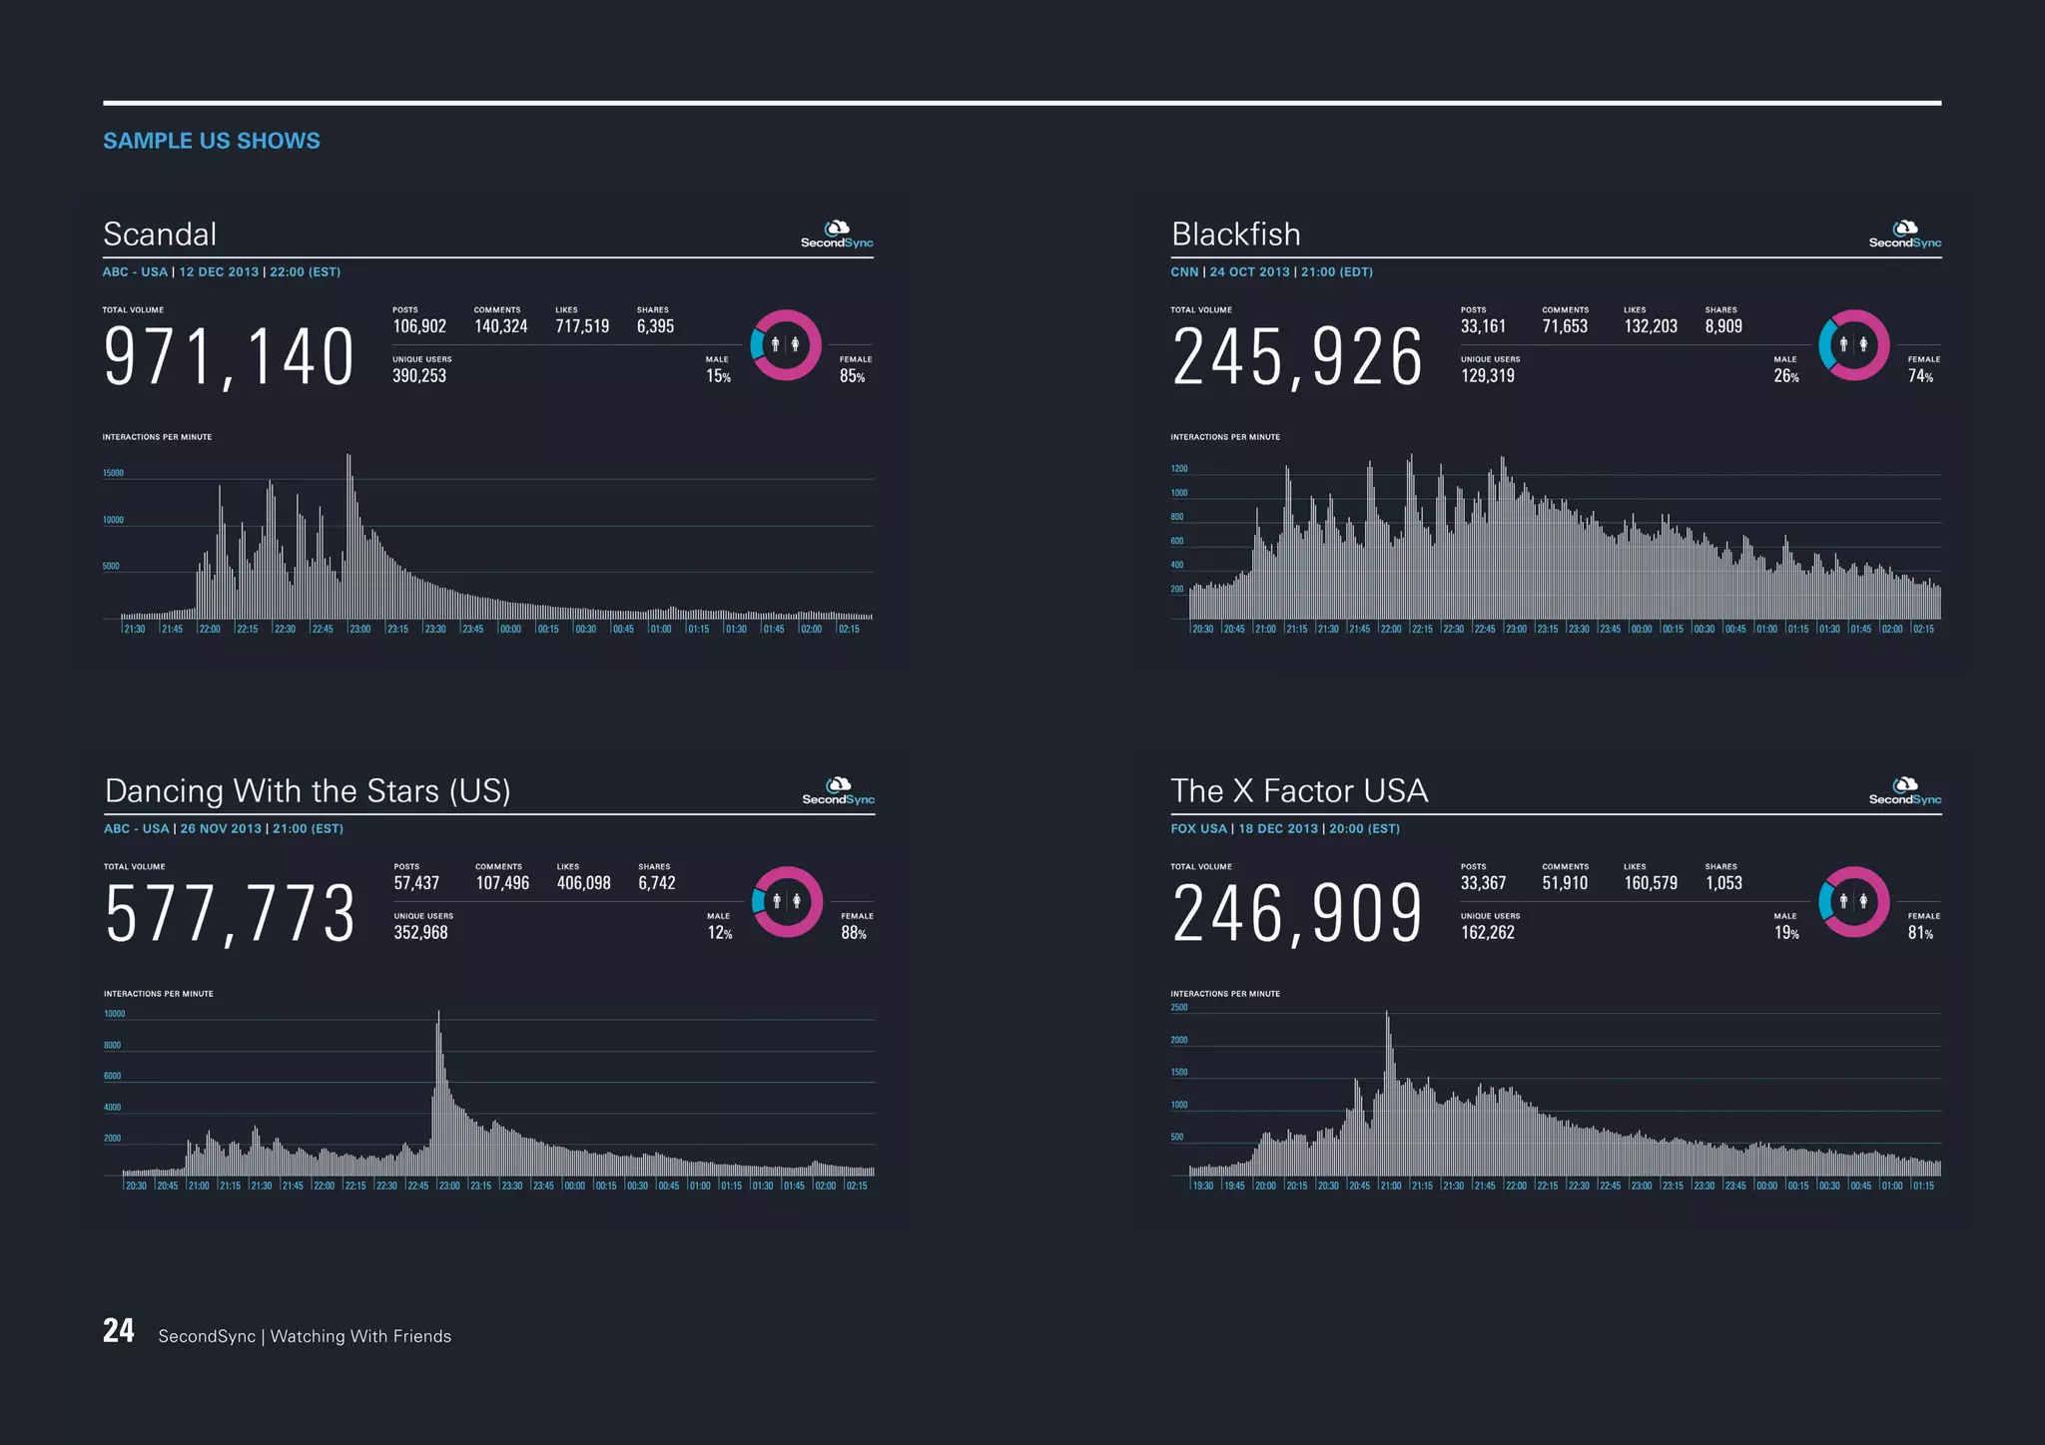Click the Scandal show title
The width and height of the screenshot is (2045, 1445).
tap(160, 235)
